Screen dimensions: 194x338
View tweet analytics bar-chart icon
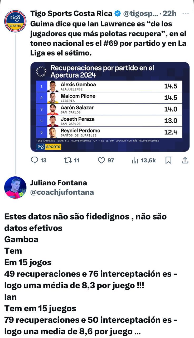click(135, 160)
